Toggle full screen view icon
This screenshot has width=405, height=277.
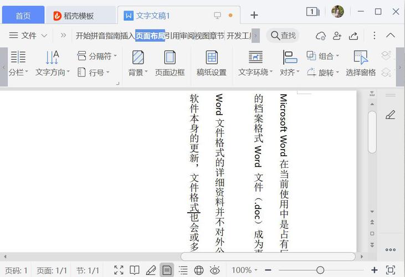pos(119,270)
